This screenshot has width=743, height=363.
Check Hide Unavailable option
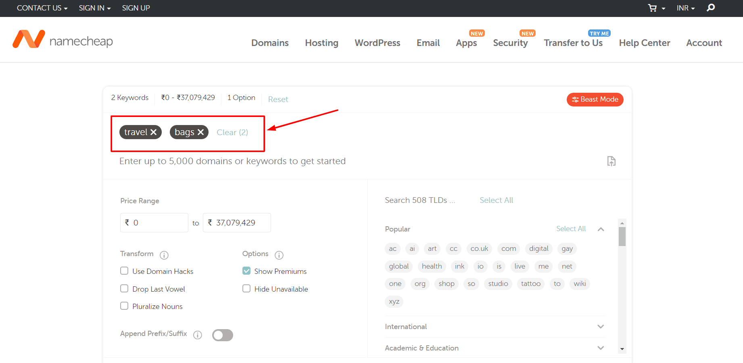coord(246,289)
